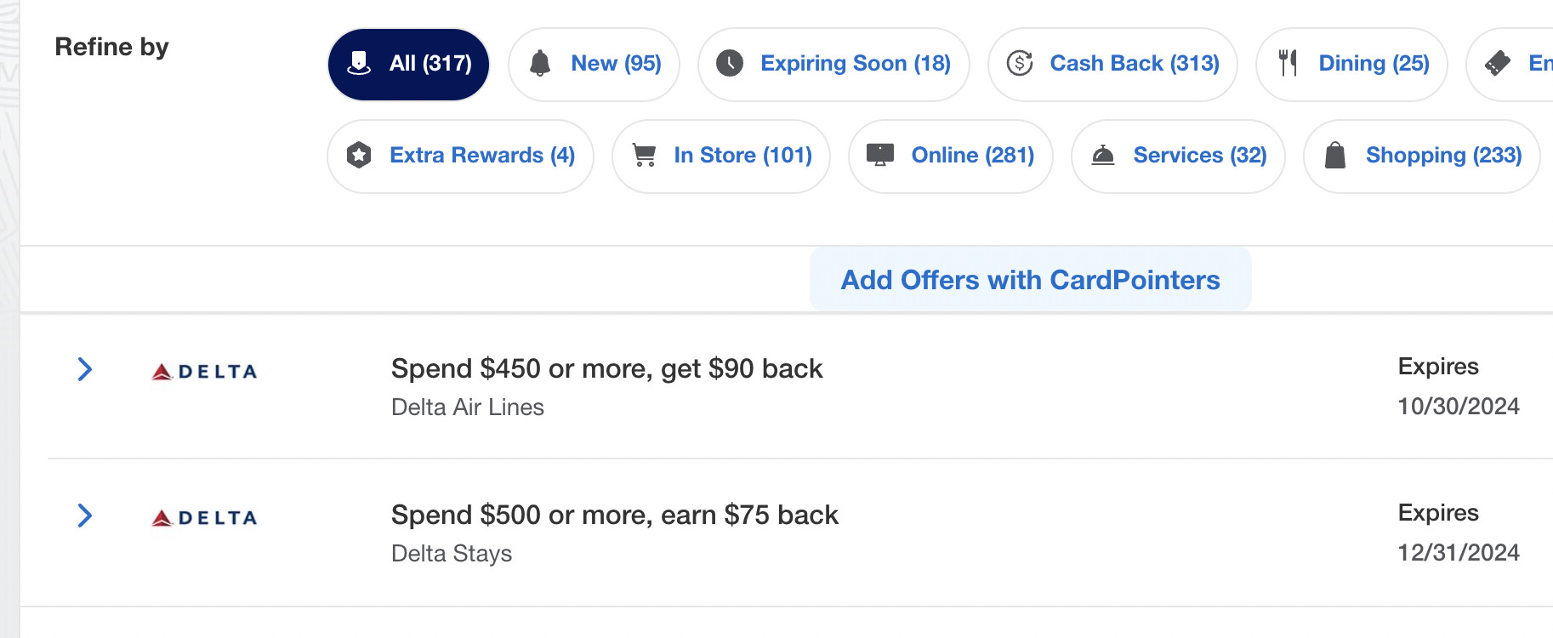Screen dimensions: 1553x638
Task: Click the shopping bag Shopping icon
Action: click(x=1335, y=155)
